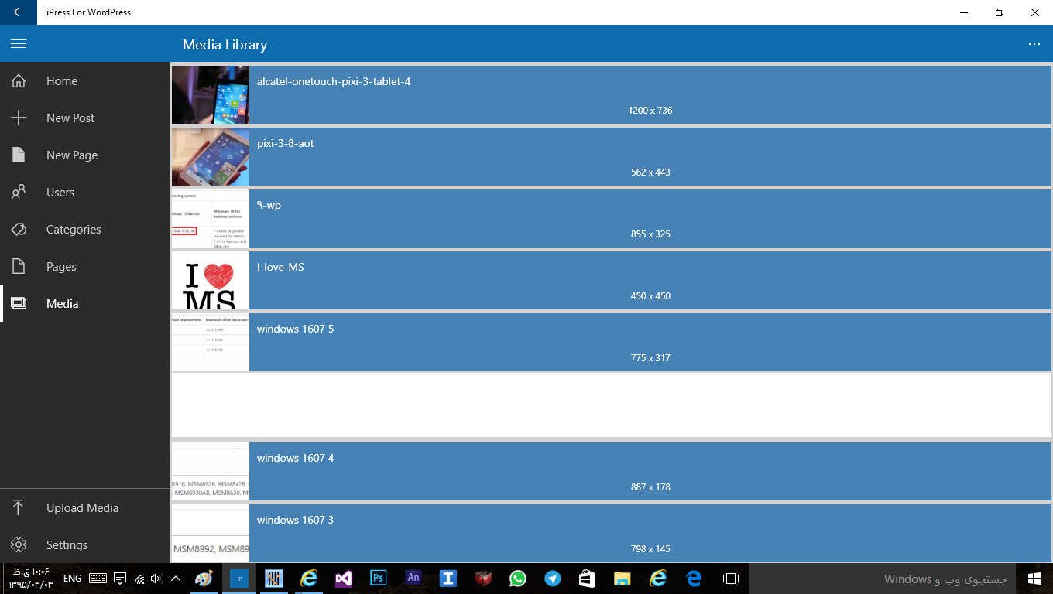1053x594 pixels.
Task: Click the New Page document icon
Action: click(x=19, y=155)
